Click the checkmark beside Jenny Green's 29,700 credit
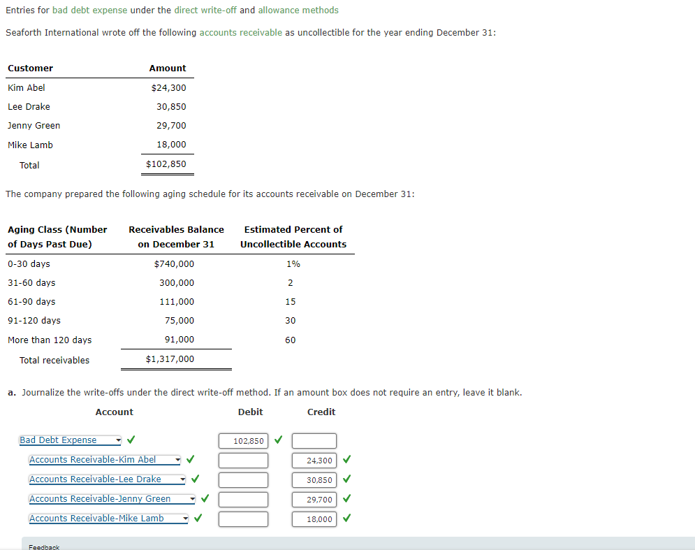This screenshot has height=550, width=695. [346, 499]
